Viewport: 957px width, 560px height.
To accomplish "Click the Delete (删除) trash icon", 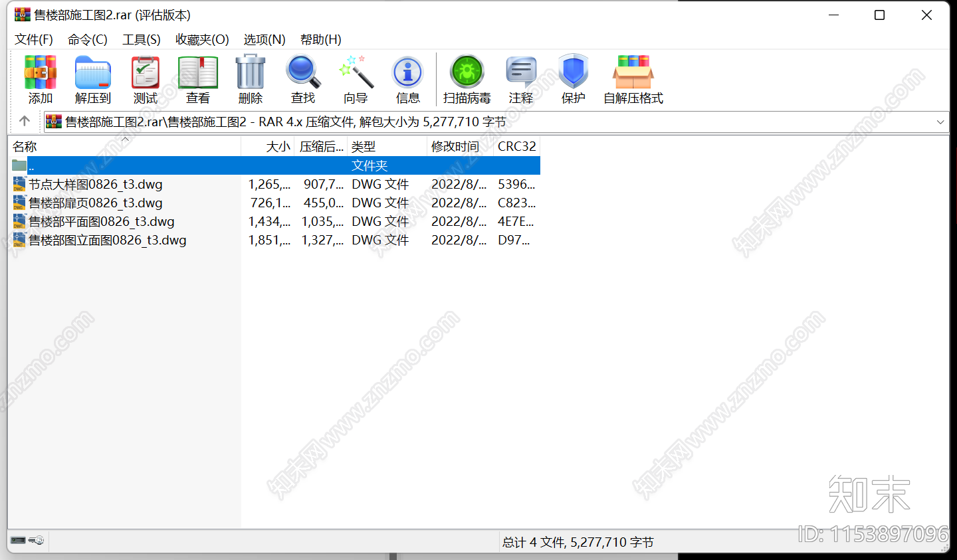I will (250, 72).
